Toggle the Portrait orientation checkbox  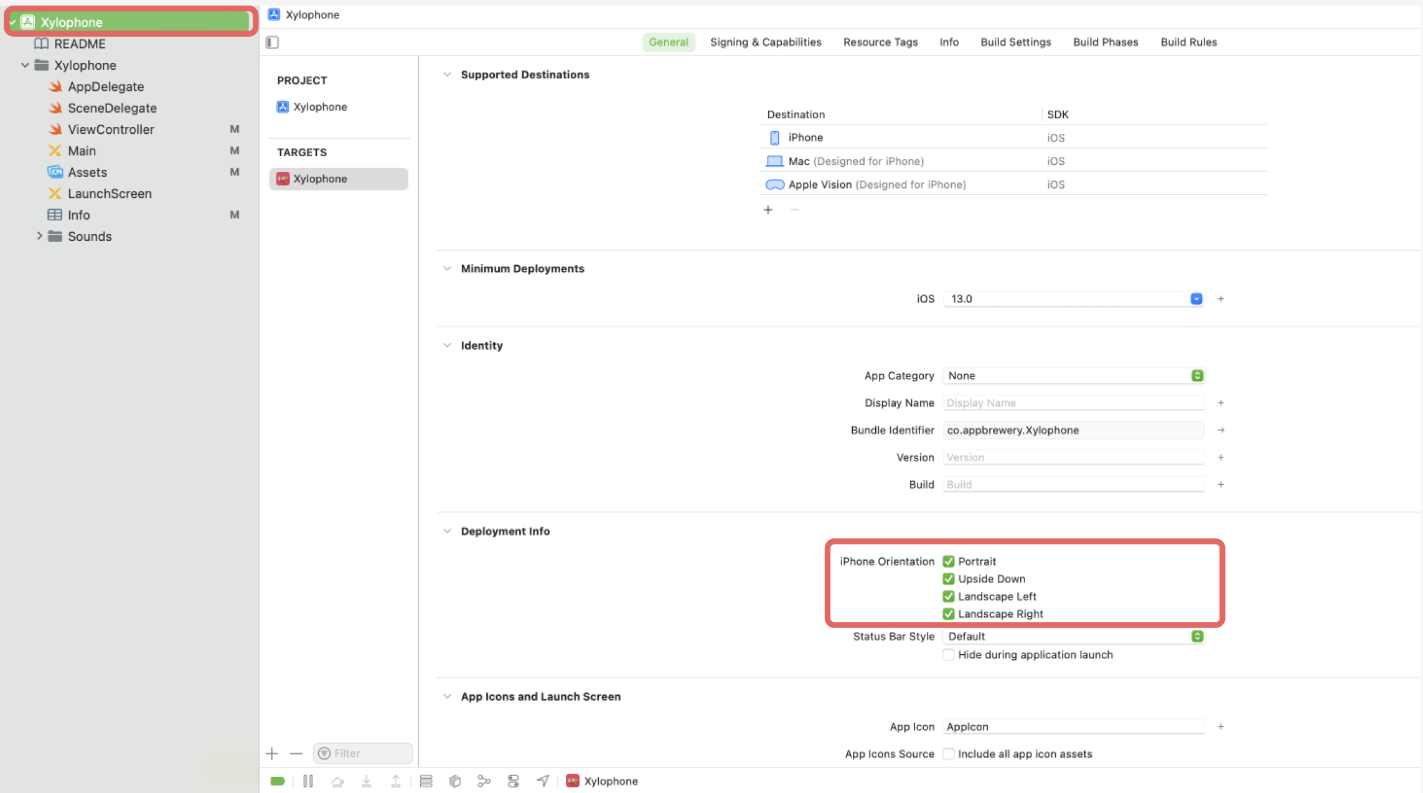(x=948, y=561)
